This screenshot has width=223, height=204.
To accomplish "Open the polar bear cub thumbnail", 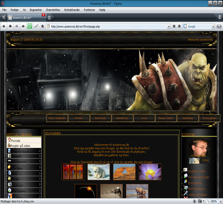I will click(98, 172).
